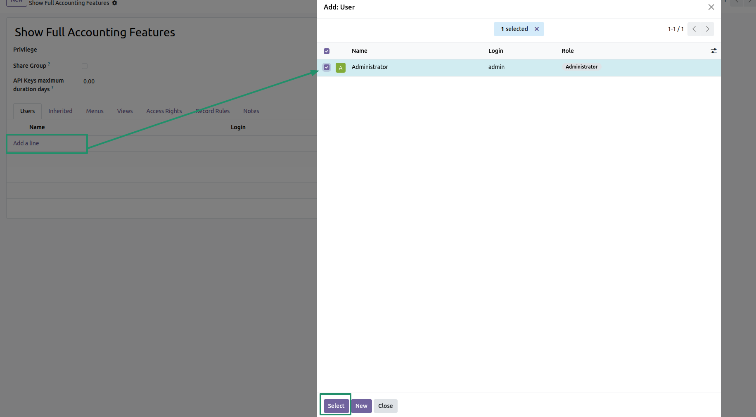756x417 pixels.
Task: Open the Notes tab
Action: pyautogui.click(x=251, y=111)
